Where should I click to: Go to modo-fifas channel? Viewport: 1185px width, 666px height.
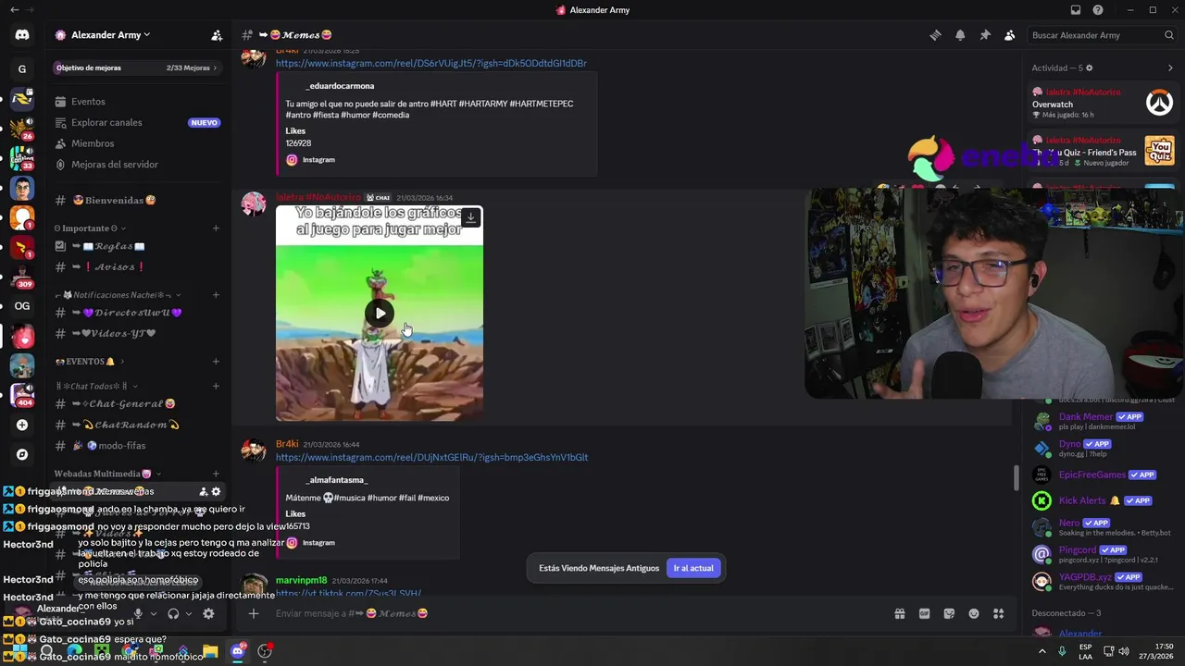coord(137,446)
